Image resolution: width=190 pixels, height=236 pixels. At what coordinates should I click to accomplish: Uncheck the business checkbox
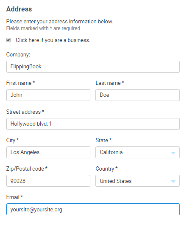point(8,40)
